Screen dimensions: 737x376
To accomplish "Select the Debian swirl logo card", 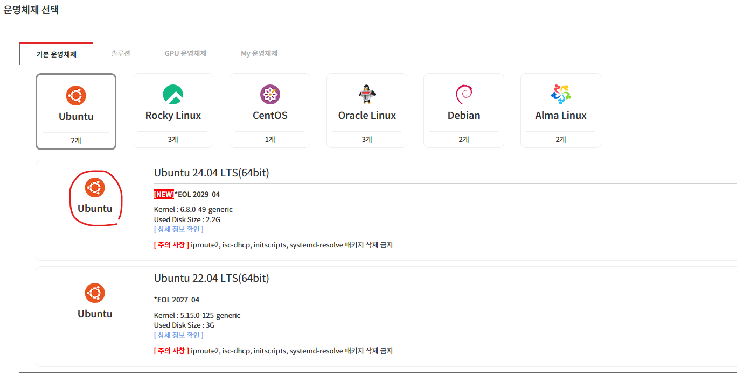I will tap(464, 110).
